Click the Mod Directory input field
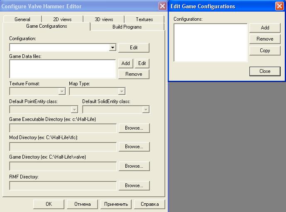This screenshot has width=286, height=212. coord(63,147)
